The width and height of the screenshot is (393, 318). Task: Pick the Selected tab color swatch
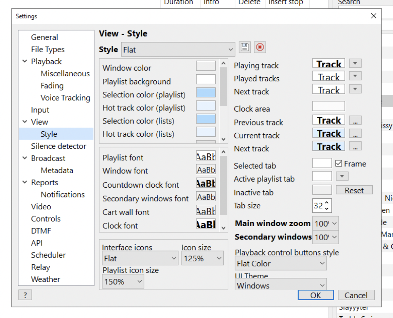[x=322, y=163]
